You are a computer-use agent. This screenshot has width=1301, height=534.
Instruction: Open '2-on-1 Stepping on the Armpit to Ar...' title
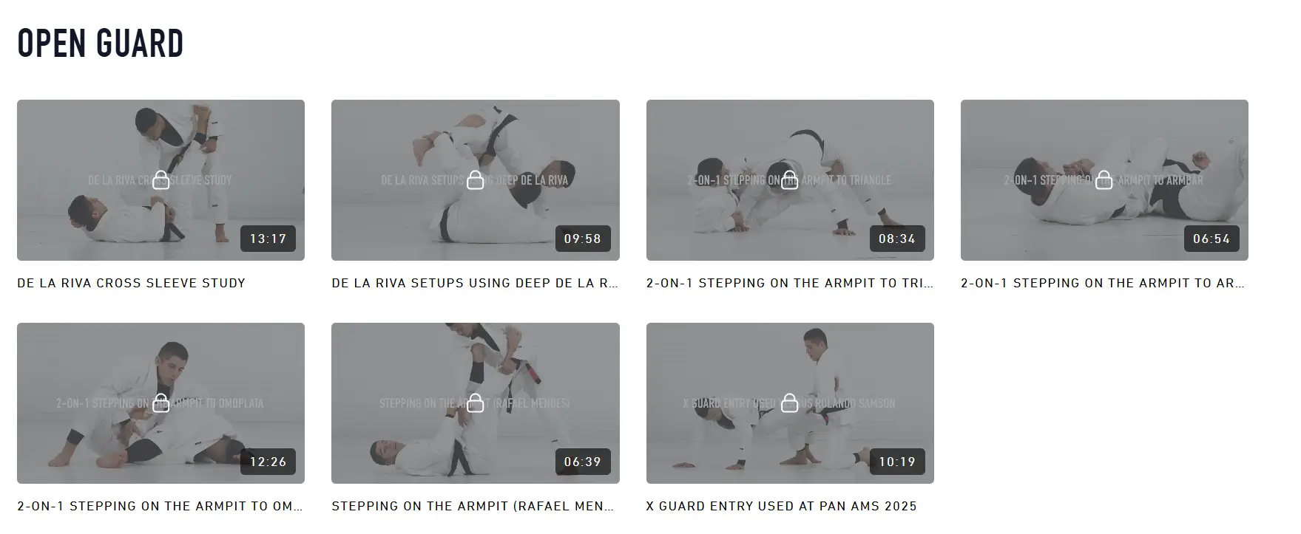pyautogui.click(x=1103, y=283)
